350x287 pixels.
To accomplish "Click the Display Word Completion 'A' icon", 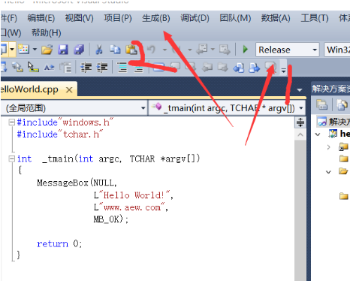I will tap(49, 68).
